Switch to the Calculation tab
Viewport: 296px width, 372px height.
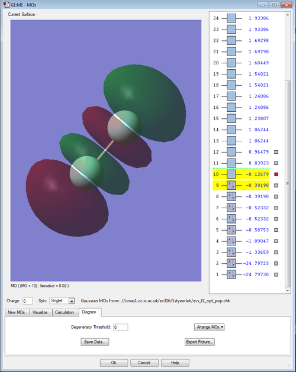click(65, 312)
